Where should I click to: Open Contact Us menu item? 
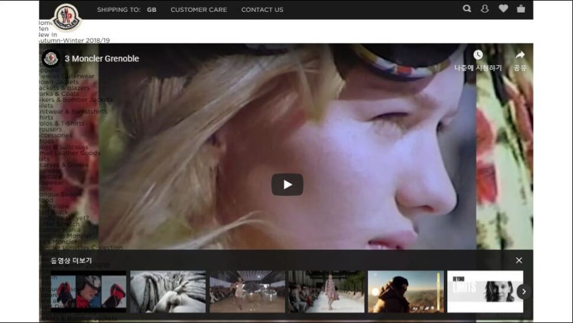point(262,10)
